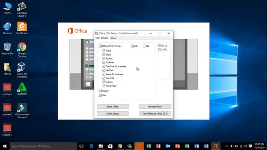Open Task View on the taskbar
267x150 pixels.
click(x=81, y=146)
